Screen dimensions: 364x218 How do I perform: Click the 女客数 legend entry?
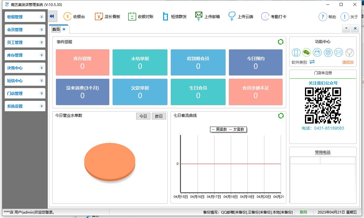pos(236,130)
